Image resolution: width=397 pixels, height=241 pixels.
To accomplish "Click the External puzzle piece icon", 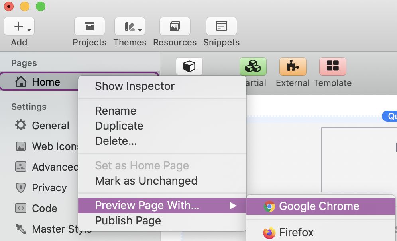I will pyautogui.click(x=293, y=67).
